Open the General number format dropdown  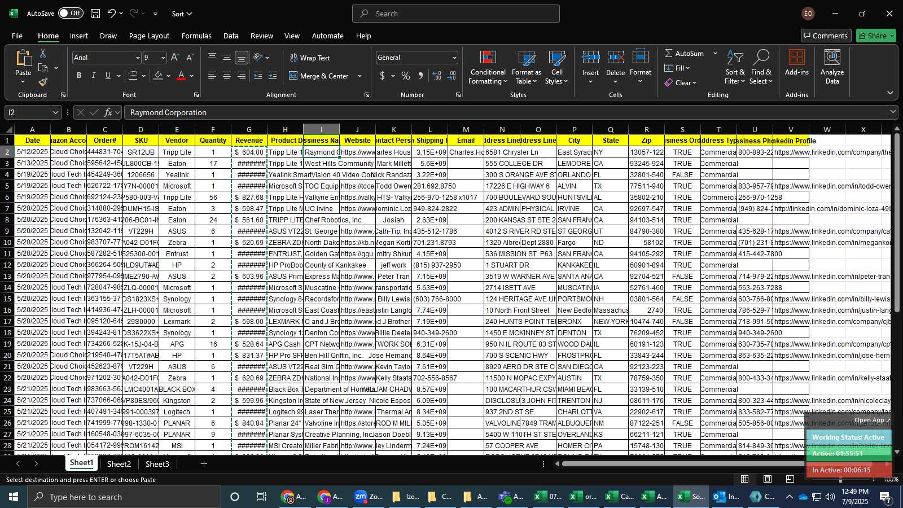[x=454, y=58]
